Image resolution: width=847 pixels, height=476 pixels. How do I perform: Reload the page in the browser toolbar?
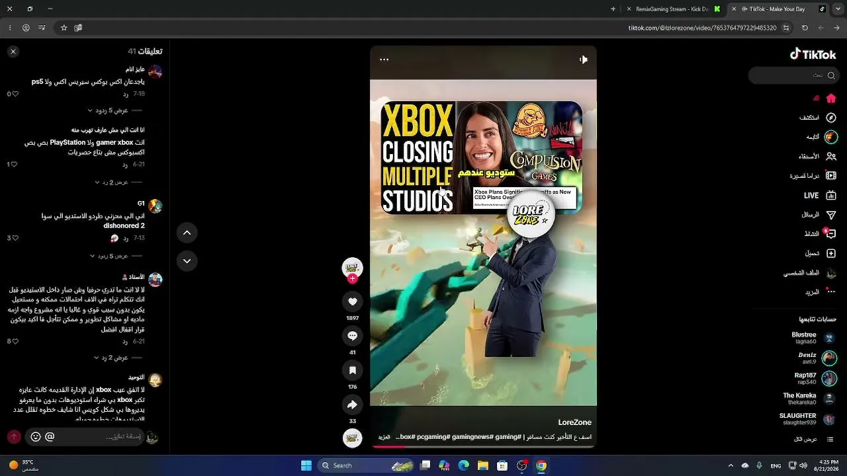tap(805, 28)
